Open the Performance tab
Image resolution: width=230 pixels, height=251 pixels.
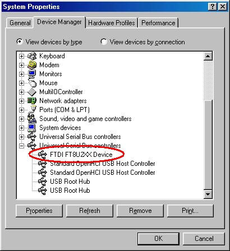point(158,23)
